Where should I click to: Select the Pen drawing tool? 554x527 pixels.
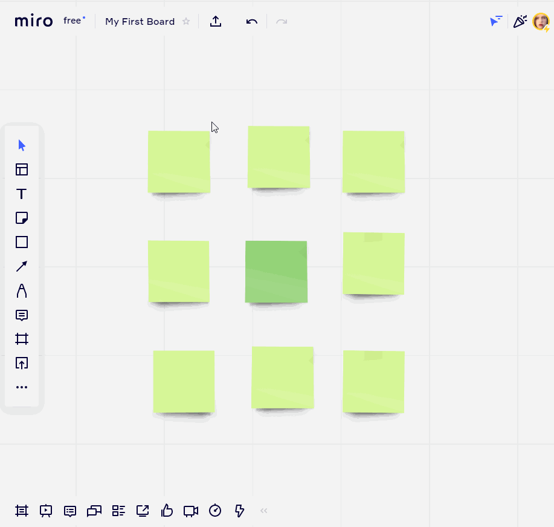point(22,291)
